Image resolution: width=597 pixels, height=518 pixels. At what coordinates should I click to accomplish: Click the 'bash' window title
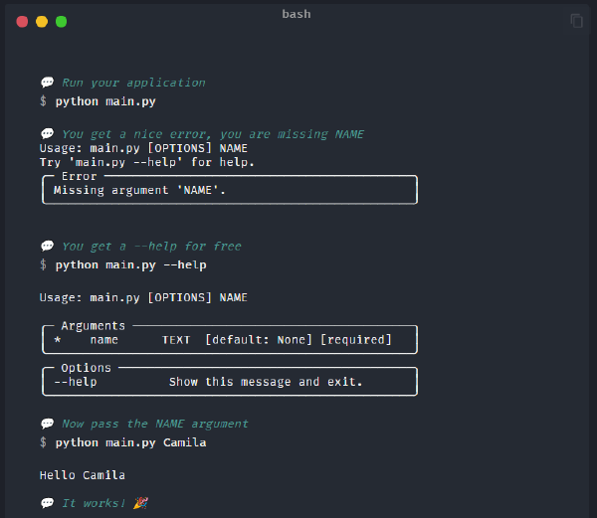click(x=296, y=14)
